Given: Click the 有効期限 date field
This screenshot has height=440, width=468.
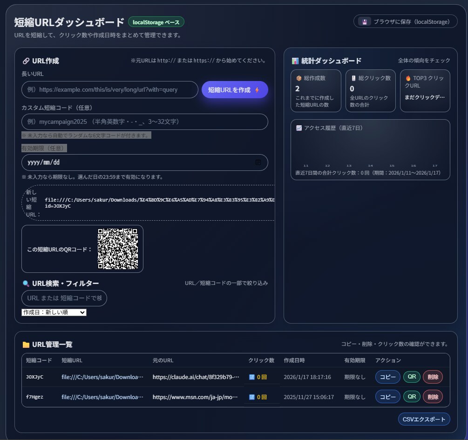Looking at the screenshot, I should tap(144, 162).
